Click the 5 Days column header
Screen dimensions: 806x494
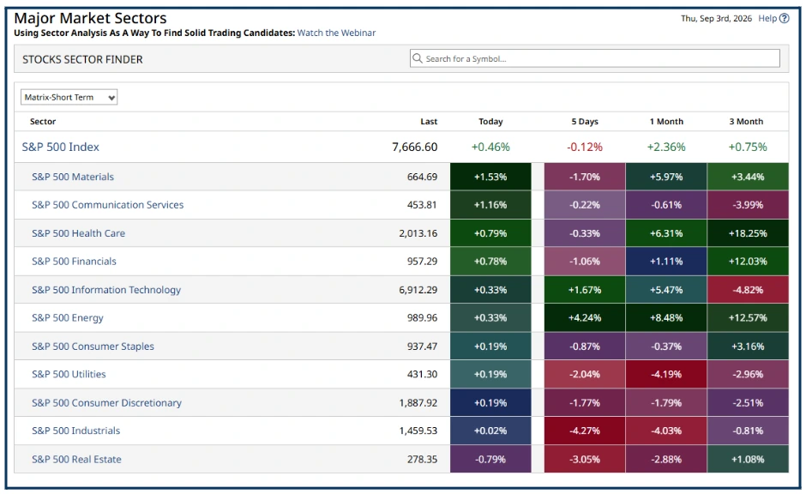click(585, 122)
